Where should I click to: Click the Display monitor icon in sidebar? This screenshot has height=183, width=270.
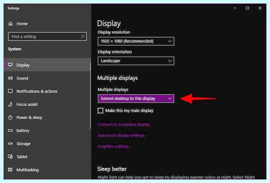10,65
